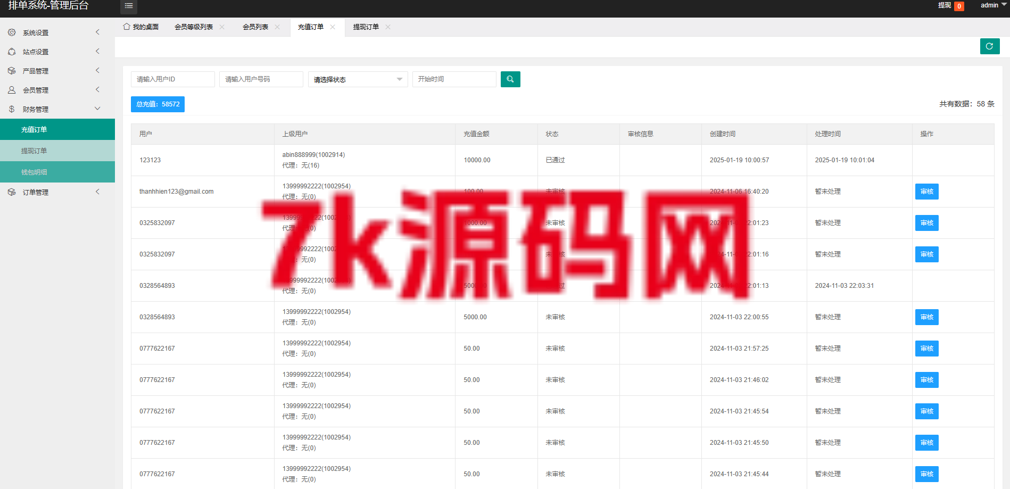Click 审核 for row created 2024-11-03 21:45:50
1010x489 pixels.
tap(927, 443)
